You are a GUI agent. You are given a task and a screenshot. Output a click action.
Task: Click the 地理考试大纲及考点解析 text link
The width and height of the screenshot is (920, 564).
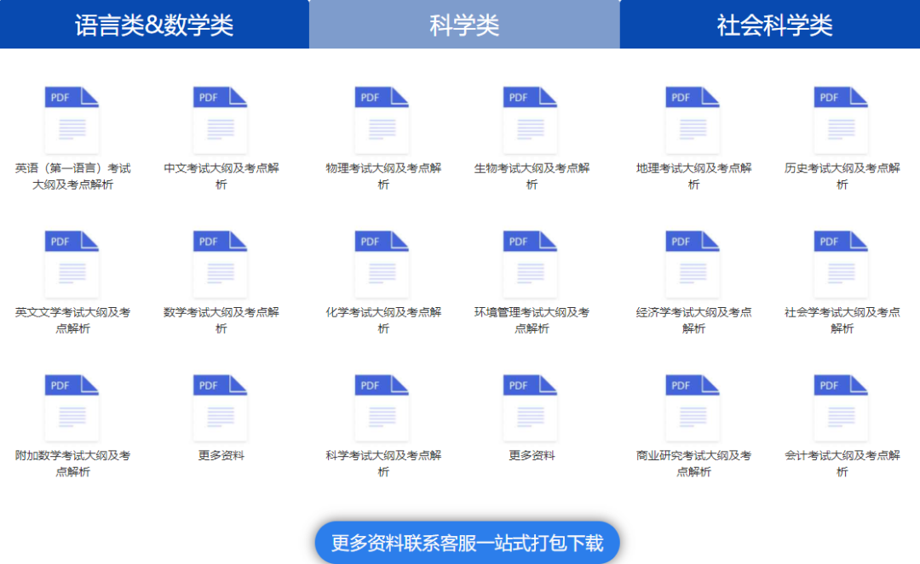693,176
